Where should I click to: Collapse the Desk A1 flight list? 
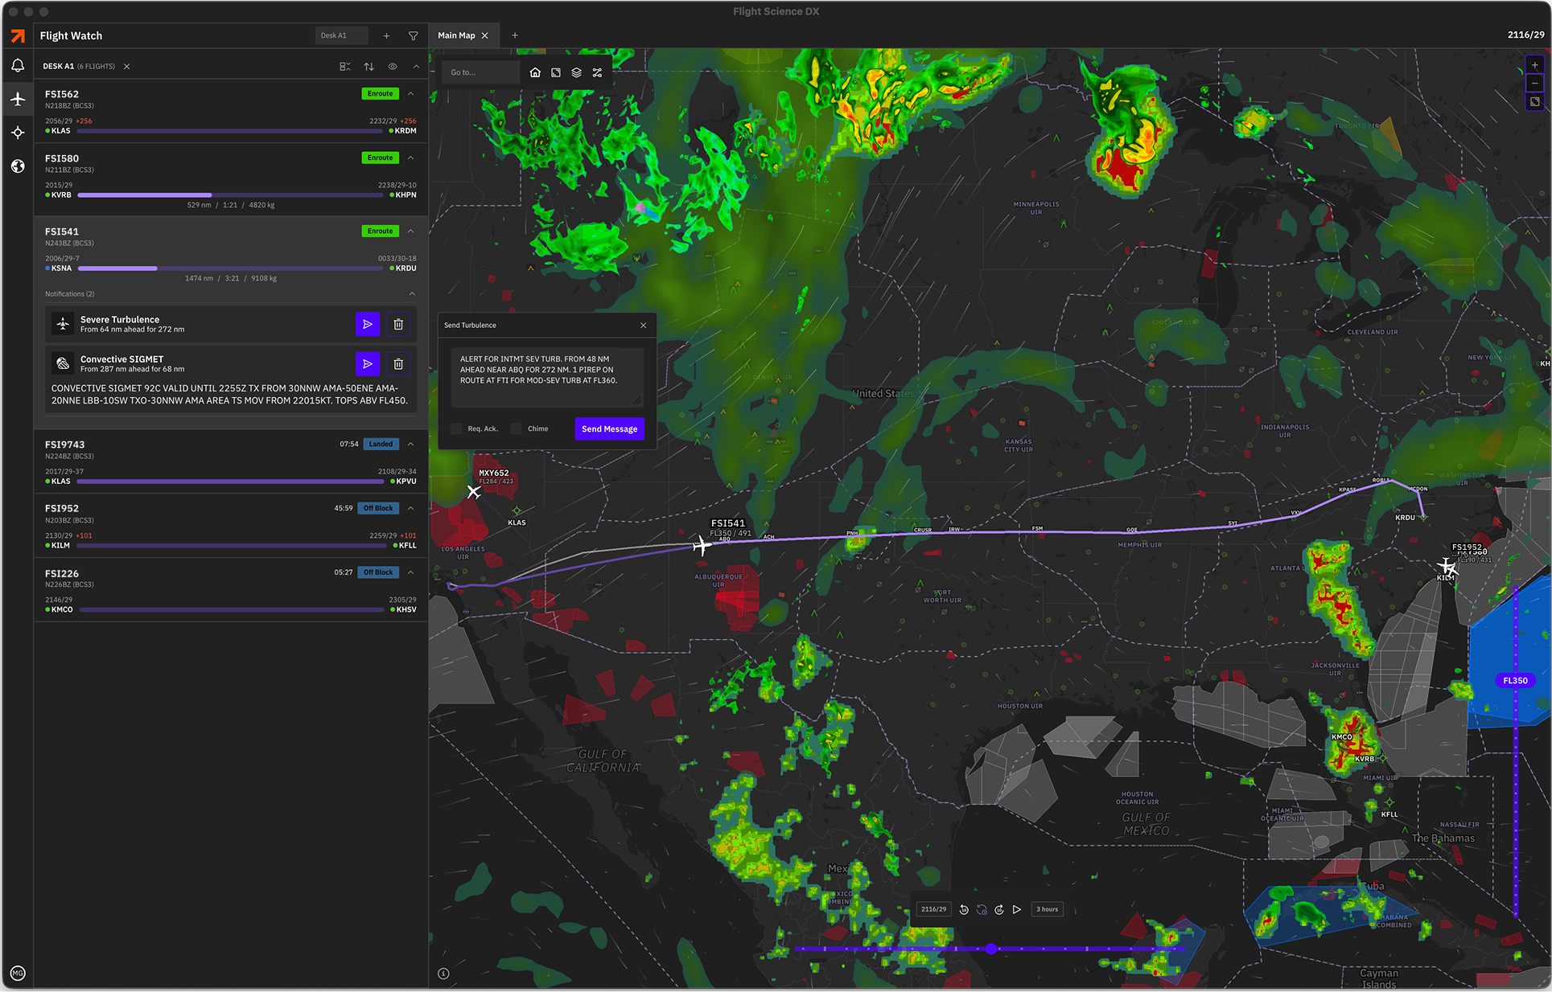coord(416,67)
